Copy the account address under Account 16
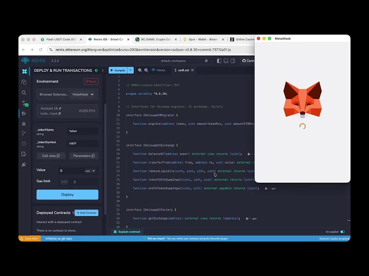This screenshot has height=276, width=369. coord(59,114)
